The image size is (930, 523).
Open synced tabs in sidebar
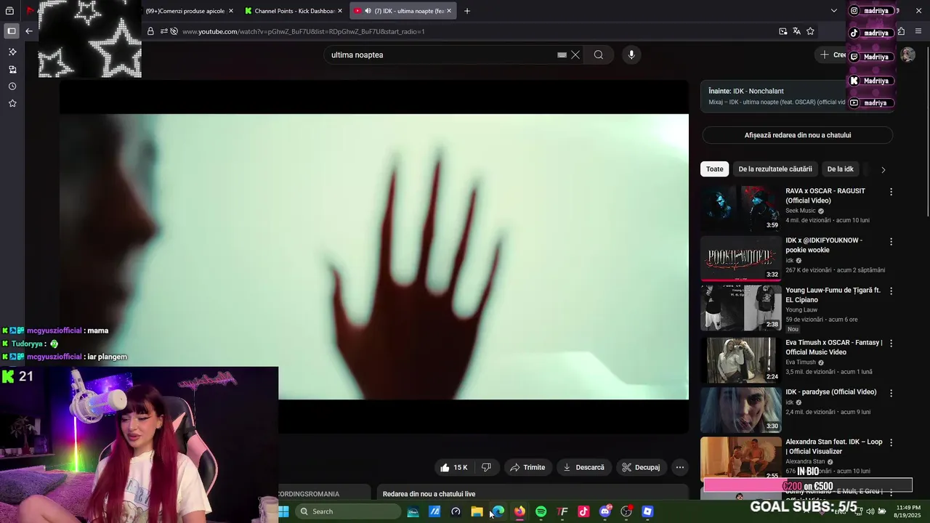12,69
